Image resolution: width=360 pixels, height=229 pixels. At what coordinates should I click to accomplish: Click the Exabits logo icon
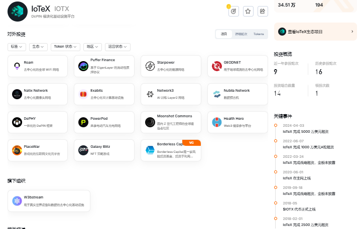point(83,94)
